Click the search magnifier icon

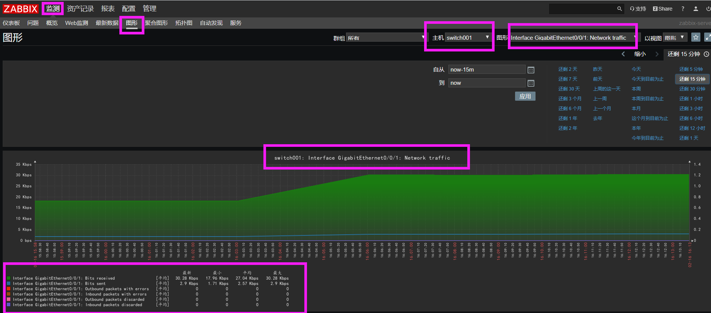[619, 9]
